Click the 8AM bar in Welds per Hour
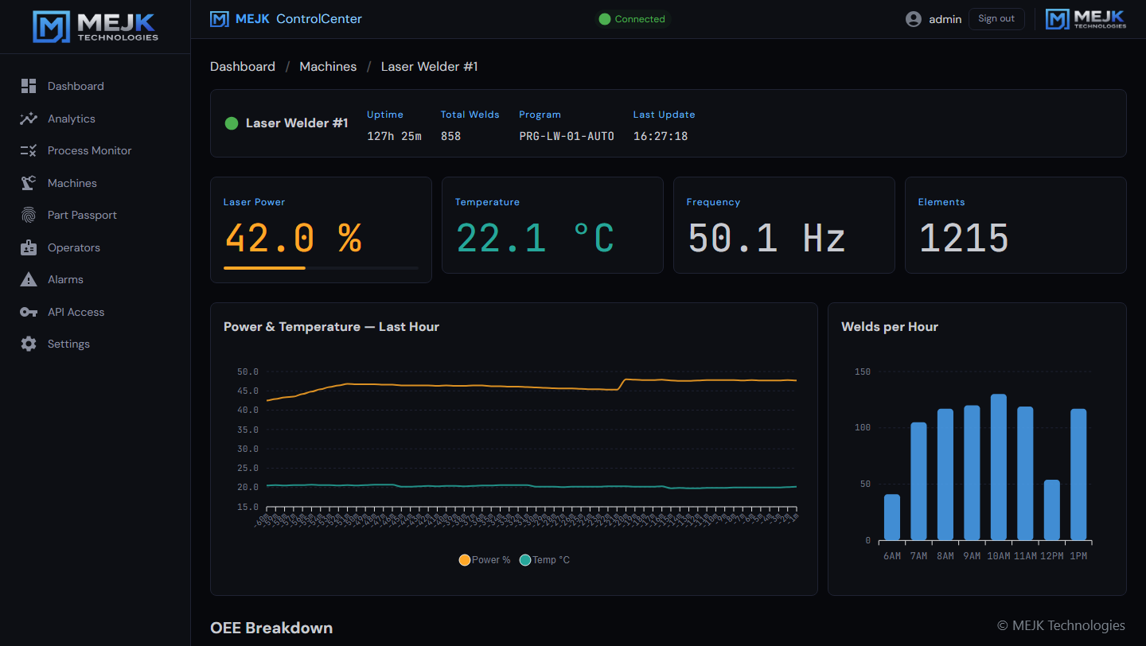Image resolution: width=1146 pixels, height=646 pixels. [945, 475]
